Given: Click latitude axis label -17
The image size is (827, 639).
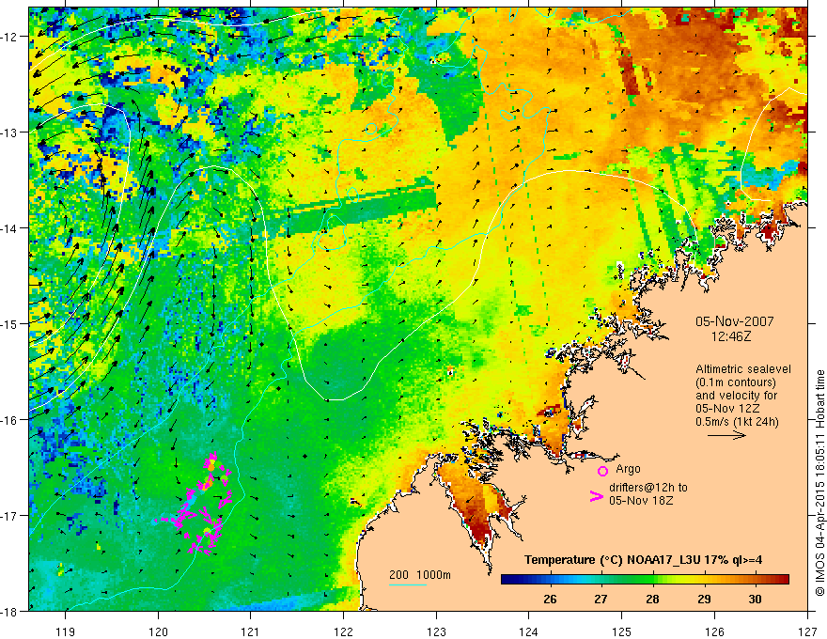Looking at the screenshot, I should click(10, 516).
